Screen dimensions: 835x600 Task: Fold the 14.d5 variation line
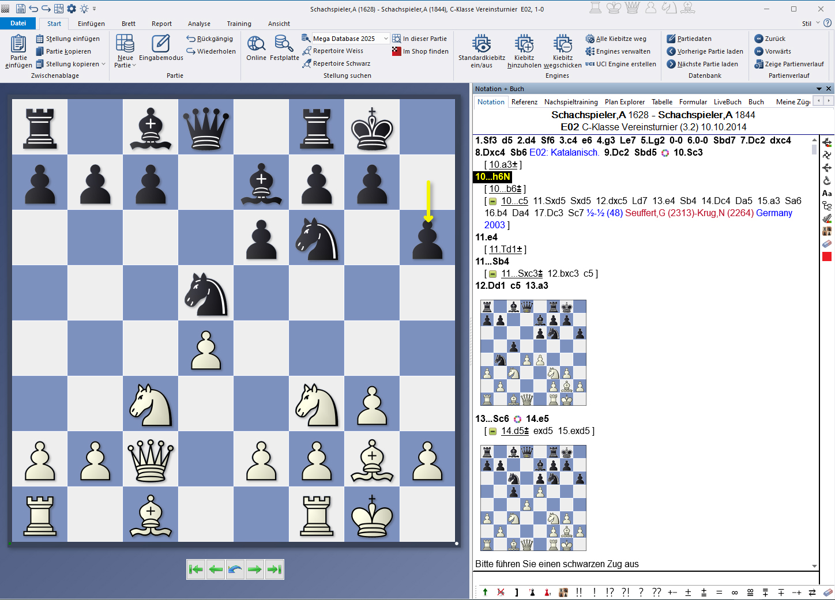(x=492, y=431)
